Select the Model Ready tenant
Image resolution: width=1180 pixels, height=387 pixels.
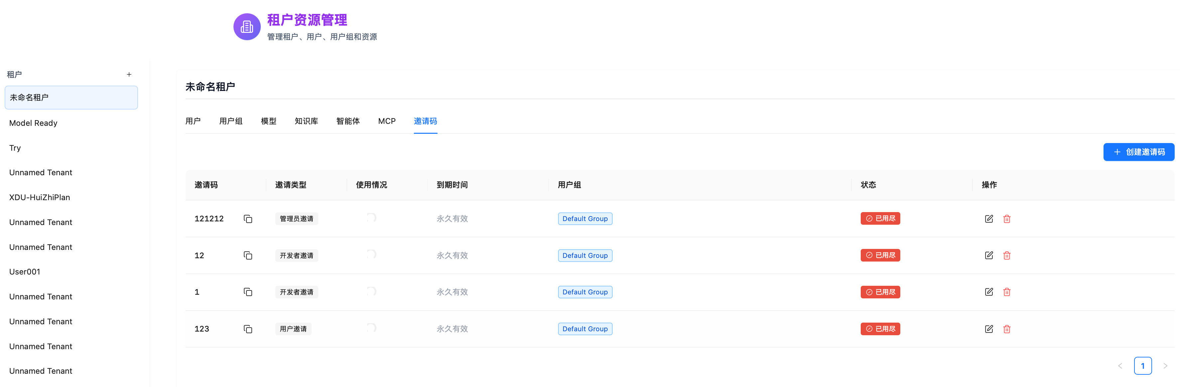coord(34,123)
